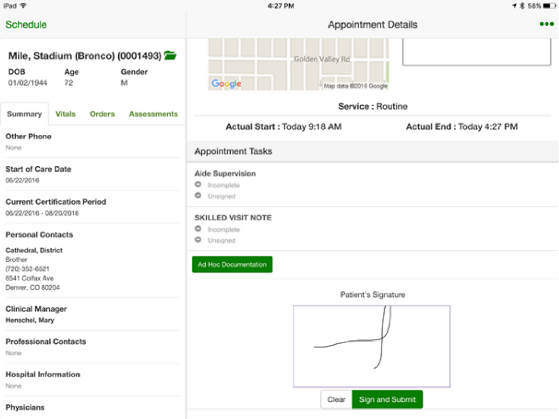The width and height of the screenshot is (559, 419).
Task: Switch to the Vitals tab
Action: [x=65, y=114]
